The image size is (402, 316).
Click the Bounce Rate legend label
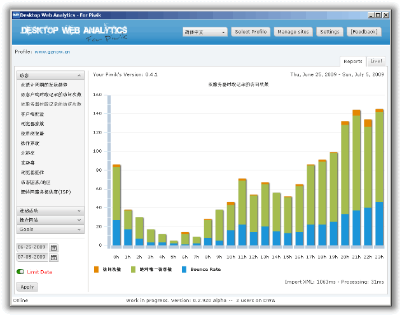point(205,269)
